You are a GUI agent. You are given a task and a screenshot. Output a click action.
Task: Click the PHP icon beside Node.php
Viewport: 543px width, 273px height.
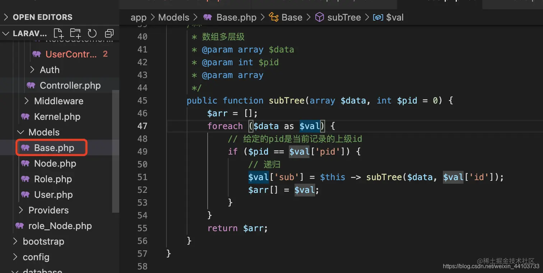(25, 164)
